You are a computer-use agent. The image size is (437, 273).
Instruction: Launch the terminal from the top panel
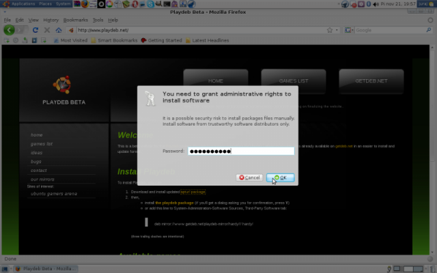167,4
